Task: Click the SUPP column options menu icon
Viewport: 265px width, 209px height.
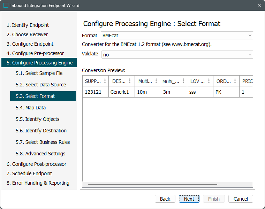Action: 105,81
